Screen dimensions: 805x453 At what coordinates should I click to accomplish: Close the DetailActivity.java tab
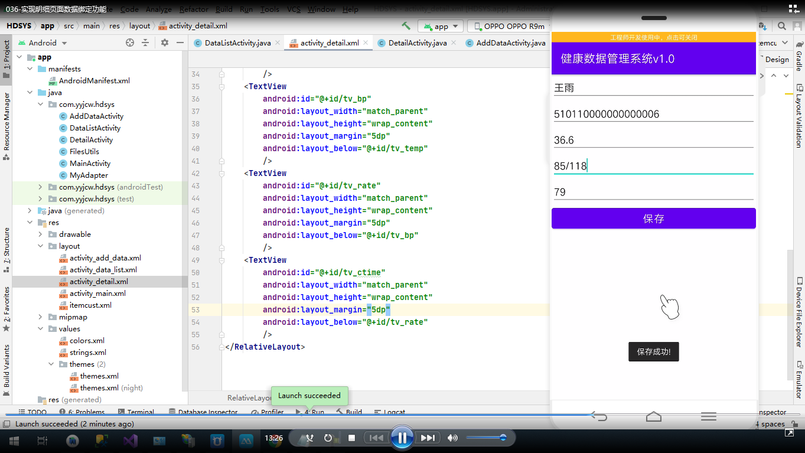click(454, 43)
